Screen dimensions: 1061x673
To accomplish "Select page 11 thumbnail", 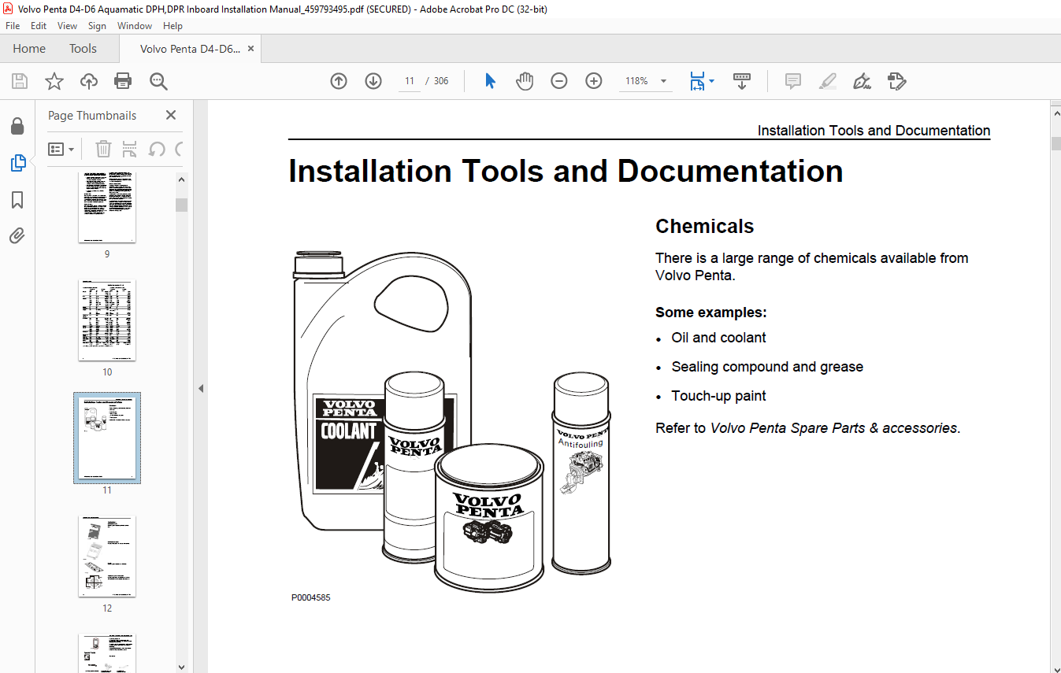I will pos(107,438).
